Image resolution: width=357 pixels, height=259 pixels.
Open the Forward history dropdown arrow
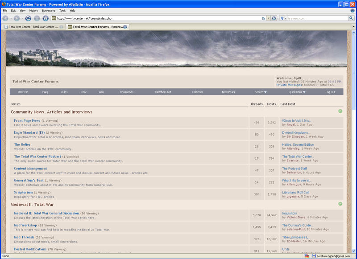click(22, 18)
